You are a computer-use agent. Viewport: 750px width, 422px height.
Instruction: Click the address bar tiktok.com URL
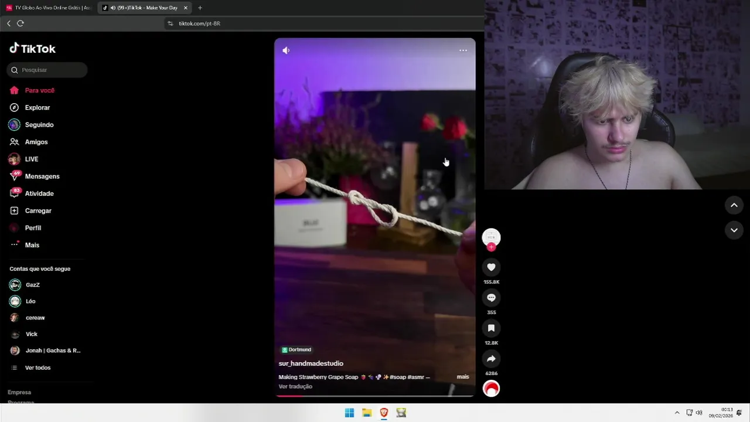point(199,23)
